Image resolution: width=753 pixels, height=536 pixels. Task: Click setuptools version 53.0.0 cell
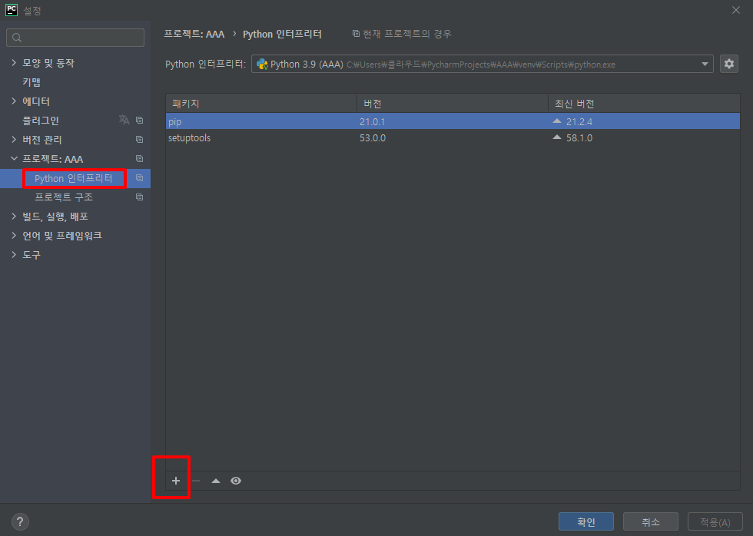[372, 138]
